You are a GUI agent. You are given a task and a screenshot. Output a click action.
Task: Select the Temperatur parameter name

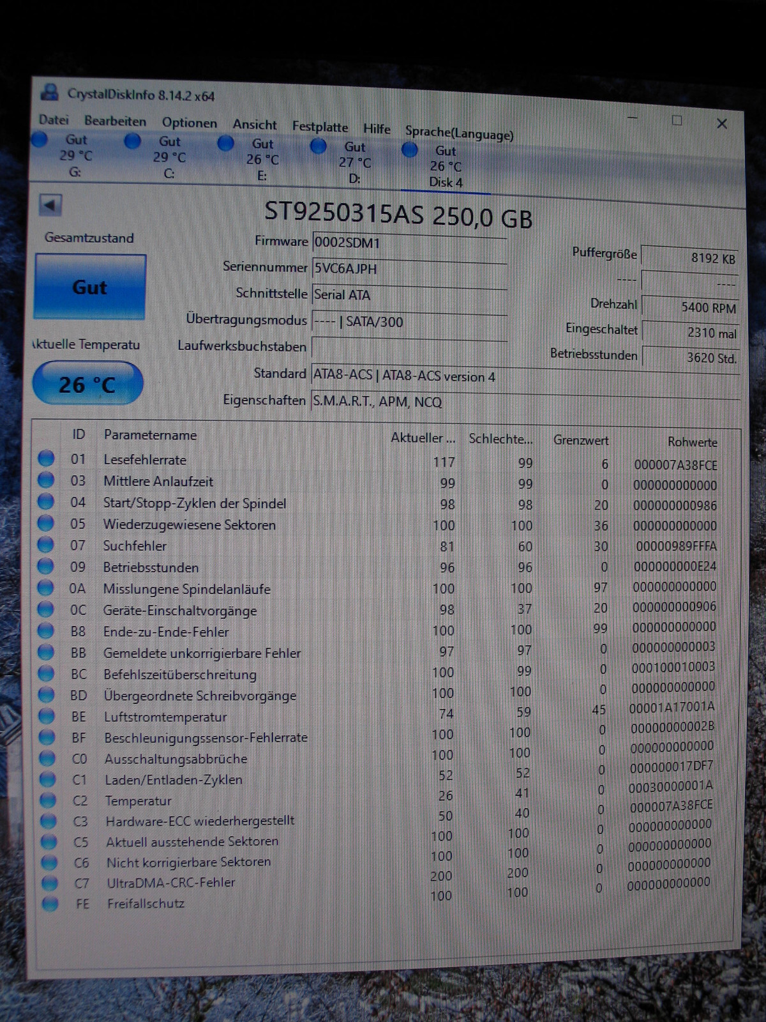(138, 800)
